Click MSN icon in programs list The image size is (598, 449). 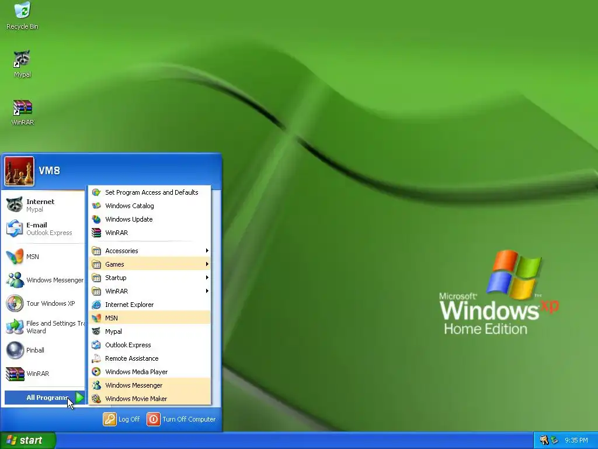96,318
